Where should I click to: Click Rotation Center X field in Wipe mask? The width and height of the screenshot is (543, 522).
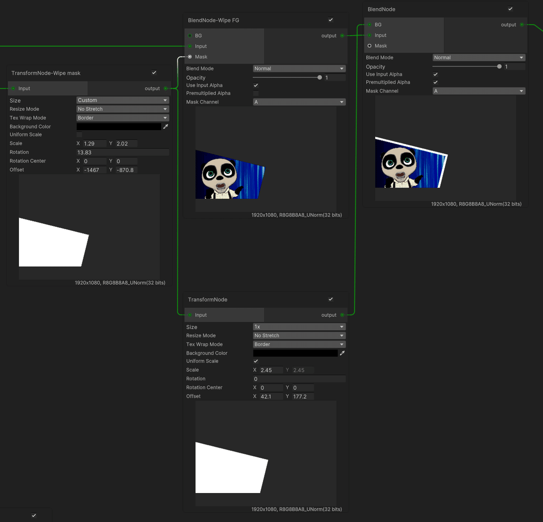95,161
